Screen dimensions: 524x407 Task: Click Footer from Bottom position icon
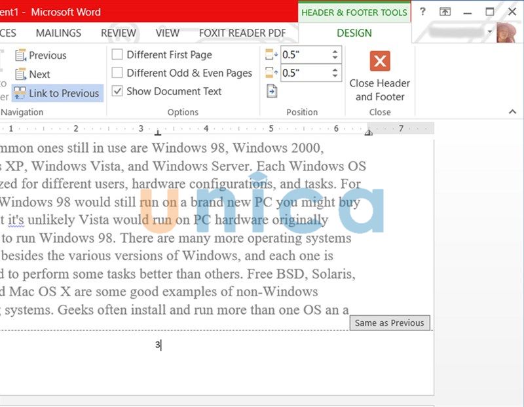coord(271,72)
